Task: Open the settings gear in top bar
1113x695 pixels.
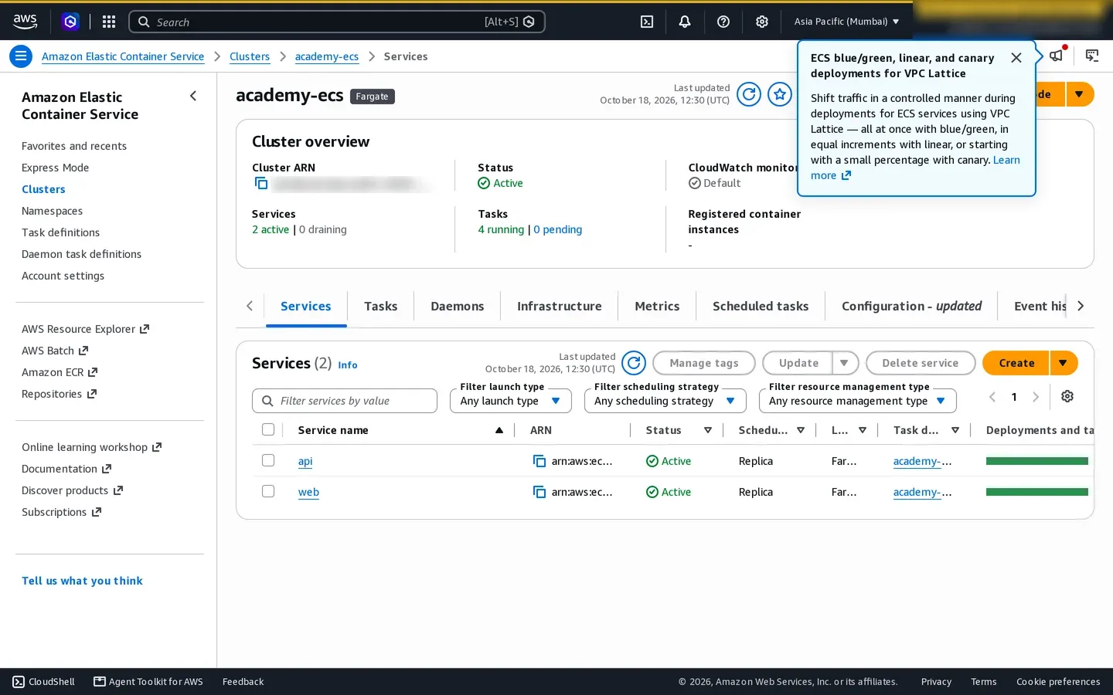Action: point(762,22)
